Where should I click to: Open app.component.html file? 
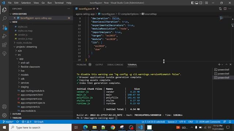pos(32,95)
